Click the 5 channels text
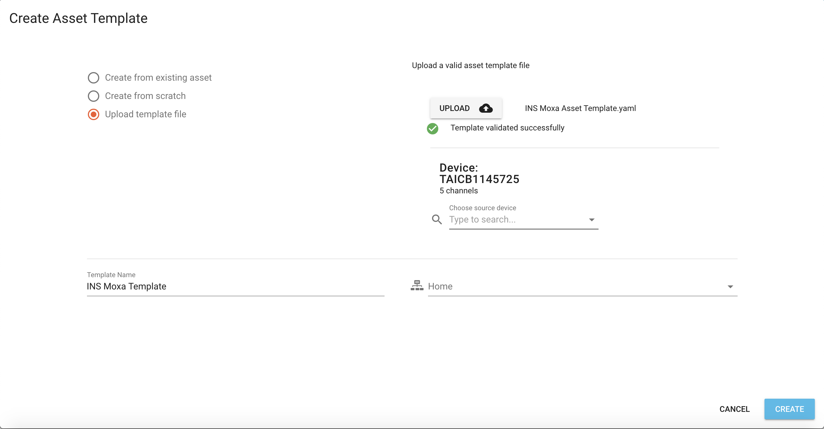The image size is (824, 429). (459, 191)
